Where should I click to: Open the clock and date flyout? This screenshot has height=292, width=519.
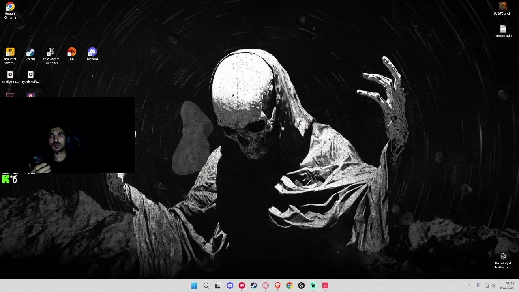[x=507, y=286]
